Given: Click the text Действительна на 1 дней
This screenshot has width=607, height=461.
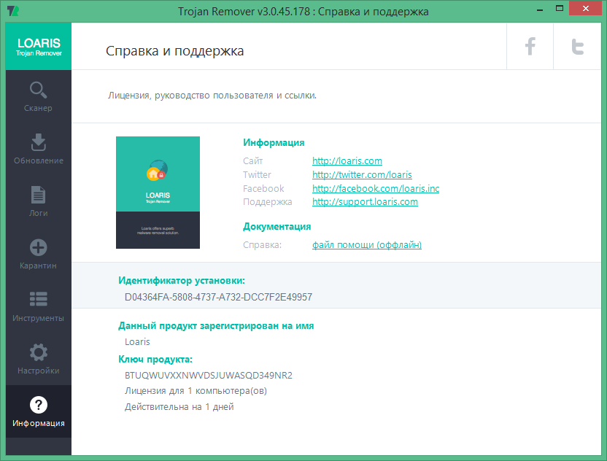Looking at the screenshot, I should (x=179, y=407).
